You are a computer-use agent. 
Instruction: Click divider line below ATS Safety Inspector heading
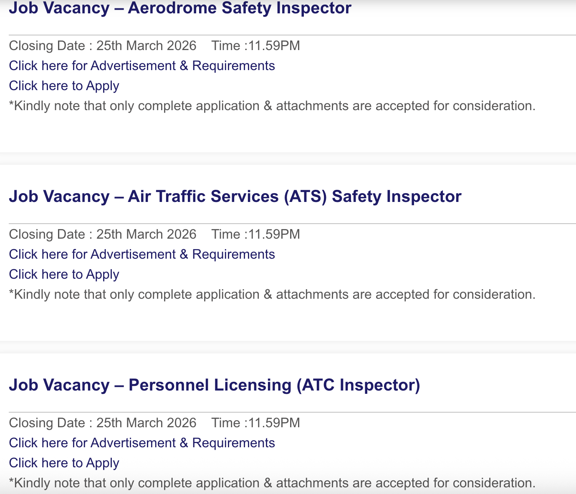tap(292, 224)
